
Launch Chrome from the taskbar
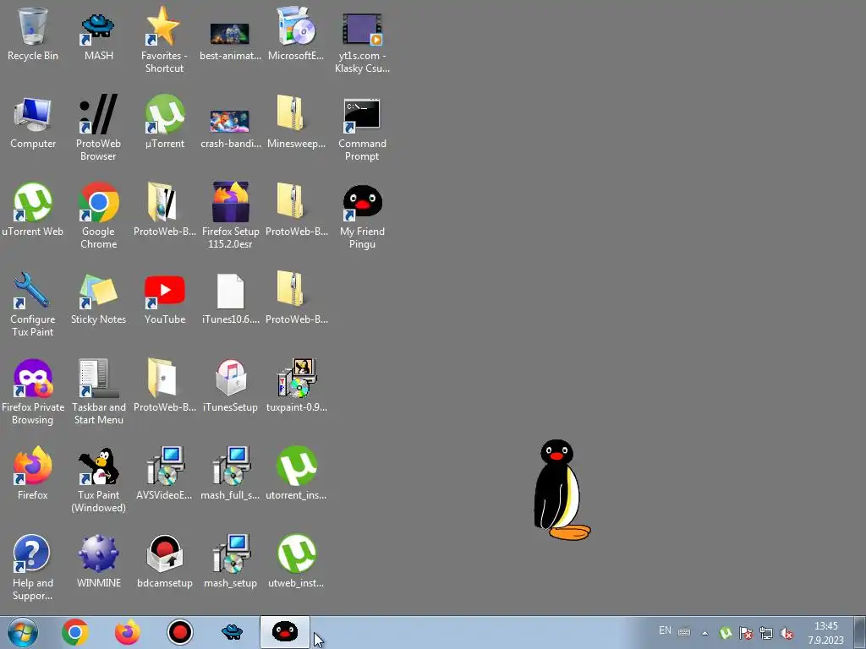[75, 632]
